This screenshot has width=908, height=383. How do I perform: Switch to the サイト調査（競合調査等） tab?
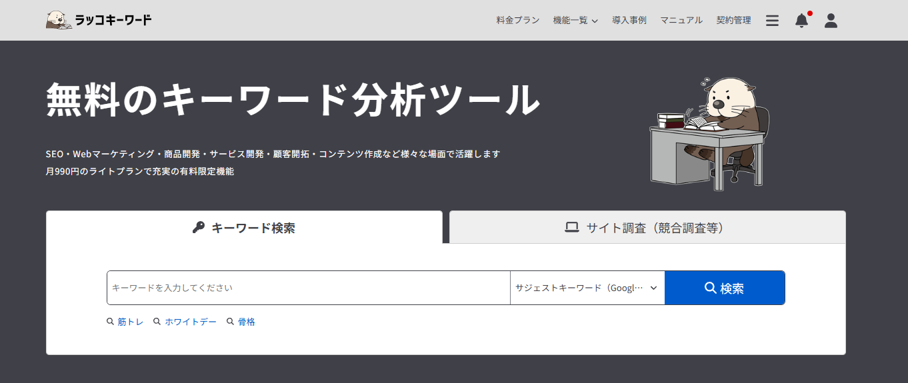pyautogui.click(x=647, y=228)
